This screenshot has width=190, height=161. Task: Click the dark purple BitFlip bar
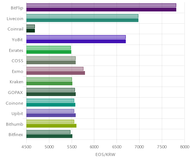(x=101, y=10)
